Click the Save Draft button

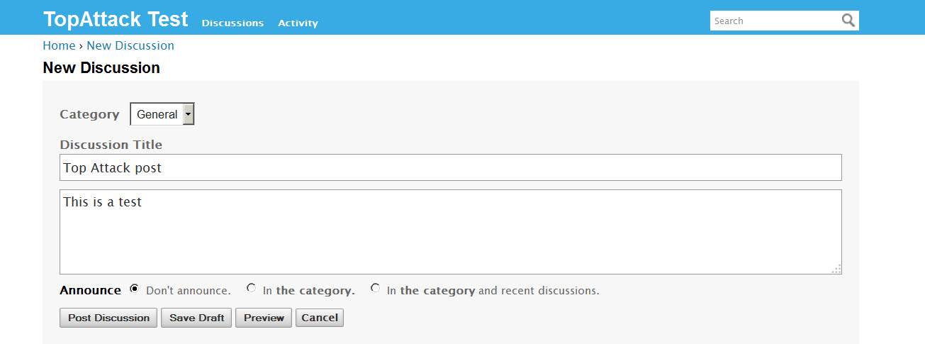pos(196,318)
